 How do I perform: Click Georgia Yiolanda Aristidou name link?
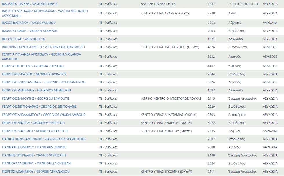(x=41, y=56)
